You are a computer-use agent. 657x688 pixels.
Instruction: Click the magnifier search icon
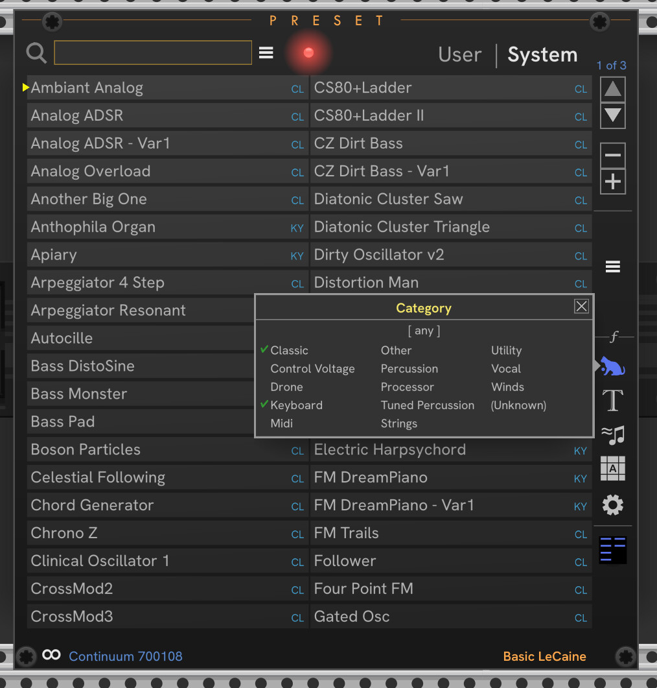coord(36,53)
